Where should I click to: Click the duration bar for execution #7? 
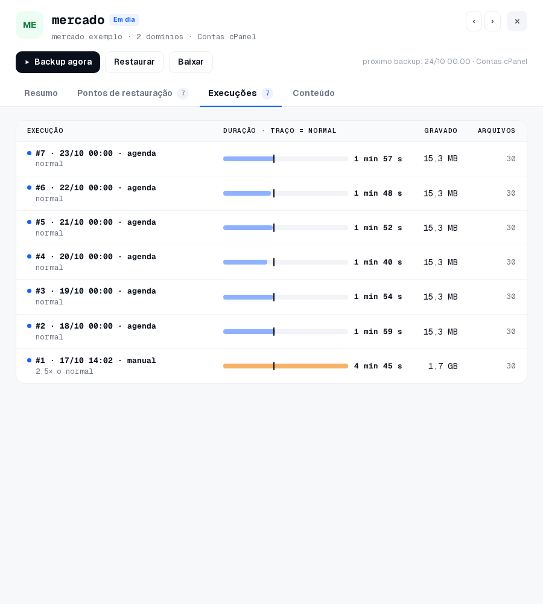[x=285, y=159]
